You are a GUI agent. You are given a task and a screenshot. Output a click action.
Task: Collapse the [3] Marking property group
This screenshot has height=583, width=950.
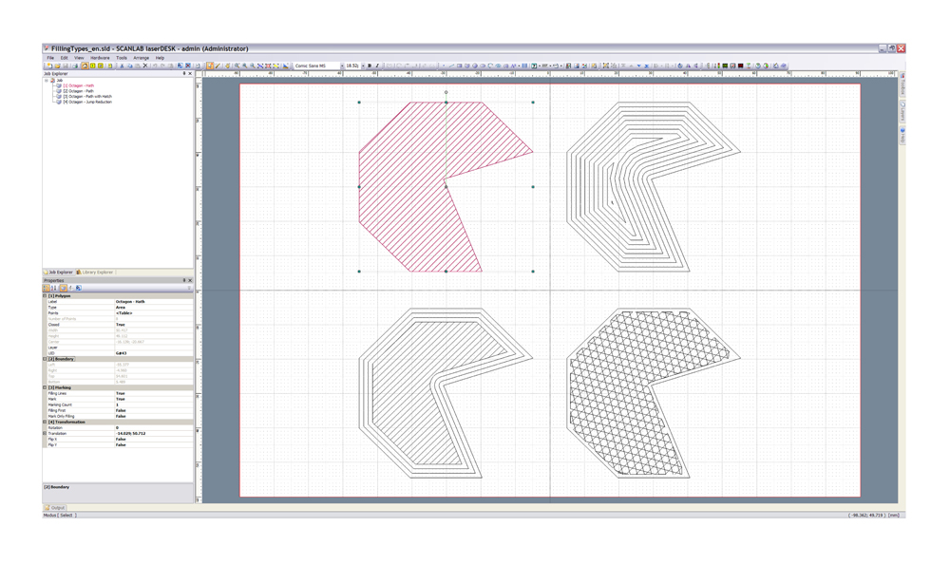point(45,388)
